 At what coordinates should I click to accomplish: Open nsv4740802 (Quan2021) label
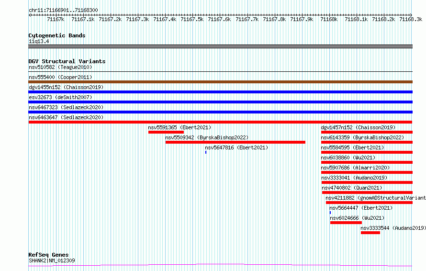[x=352, y=188]
